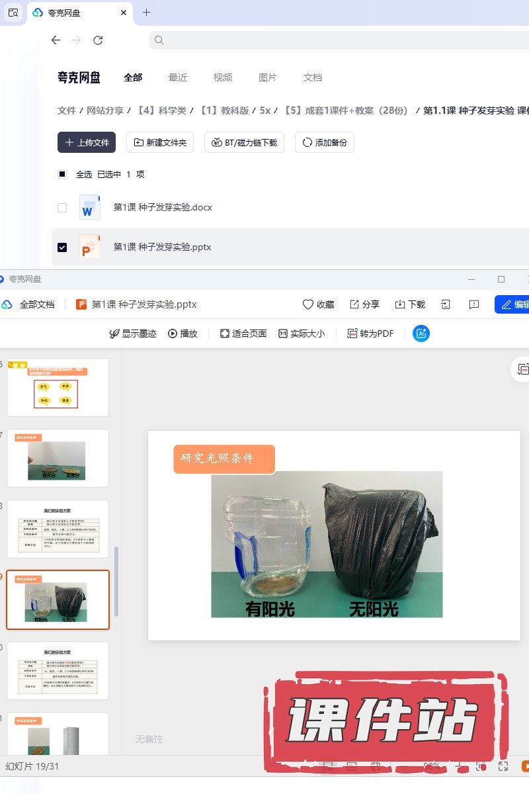Click 转为PDF convert button
The height and width of the screenshot is (794, 529).
point(371,333)
